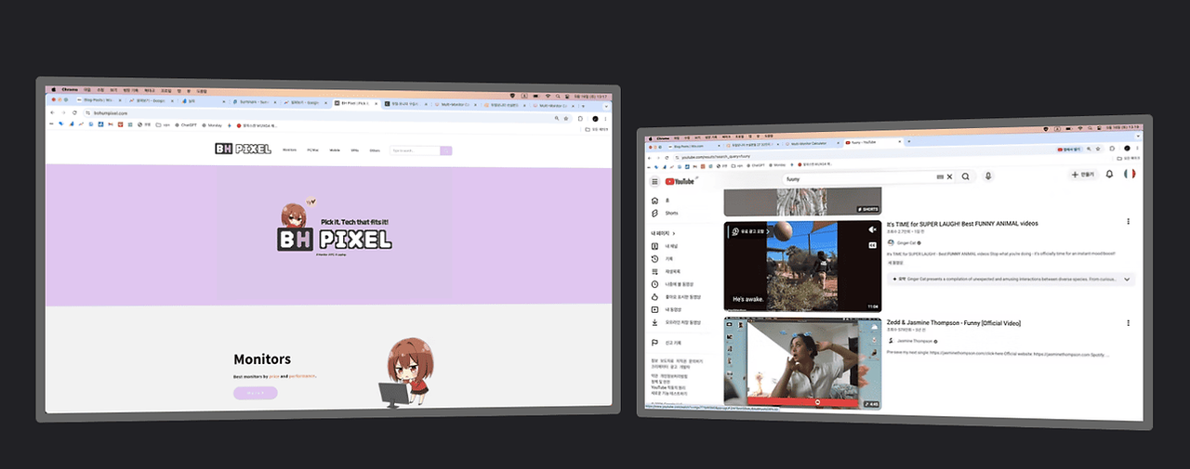Open the Apple menu in the left screen's menu bar
1190x469 pixels.
pyautogui.click(x=54, y=88)
